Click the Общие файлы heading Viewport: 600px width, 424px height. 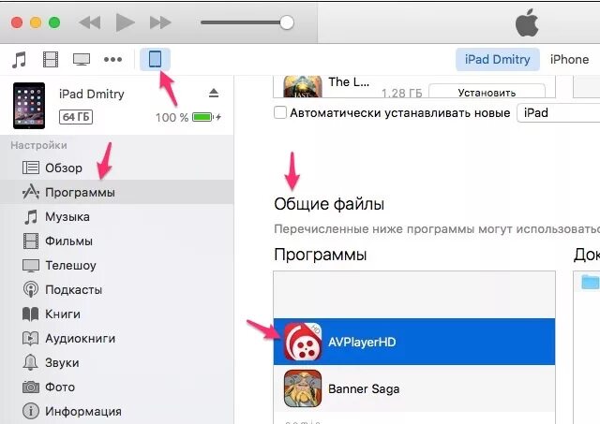329,204
